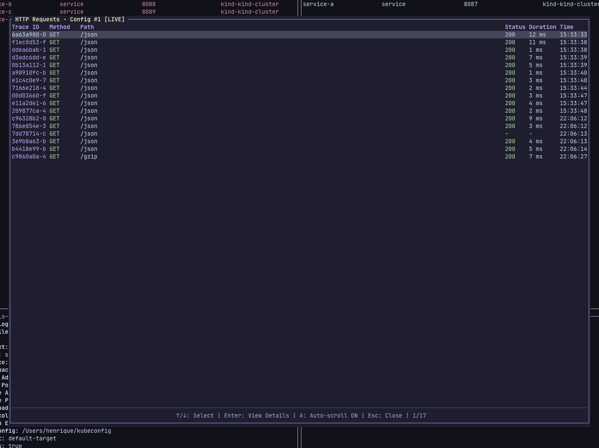Click the 12 ms duration value
The width and height of the screenshot is (599, 448).
537,35
